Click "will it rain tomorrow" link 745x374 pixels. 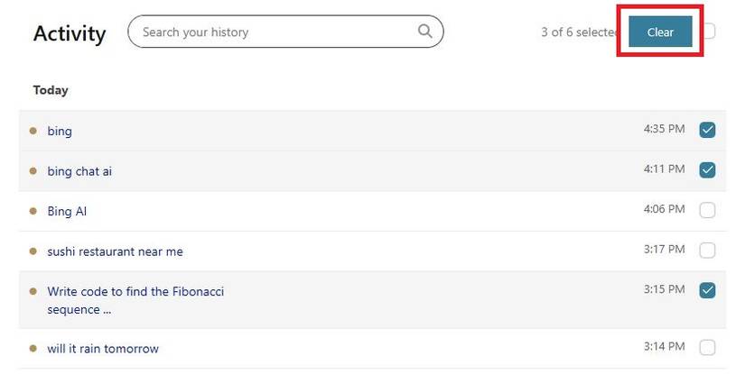[x=103, y=349]
